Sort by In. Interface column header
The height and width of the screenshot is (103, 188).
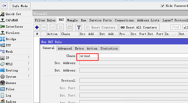pos(171,34)
